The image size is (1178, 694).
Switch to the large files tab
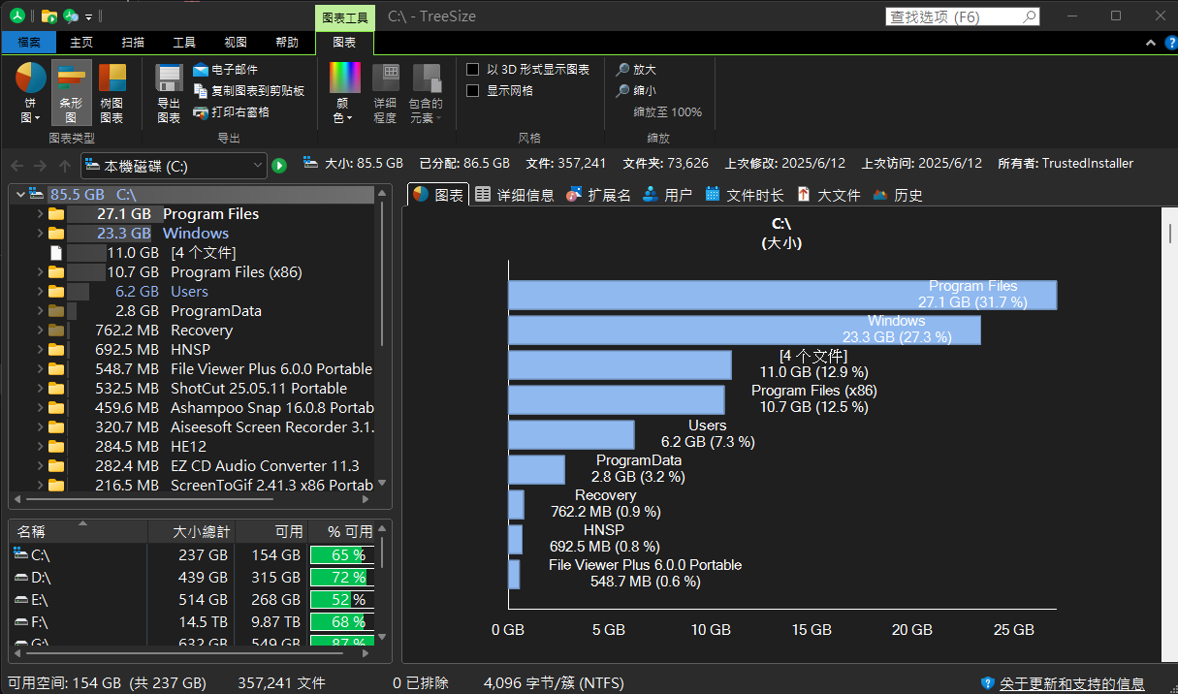pos(829,195)
